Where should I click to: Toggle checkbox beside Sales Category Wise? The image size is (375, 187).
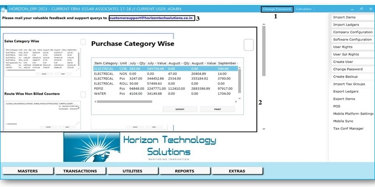coord(83,42)
